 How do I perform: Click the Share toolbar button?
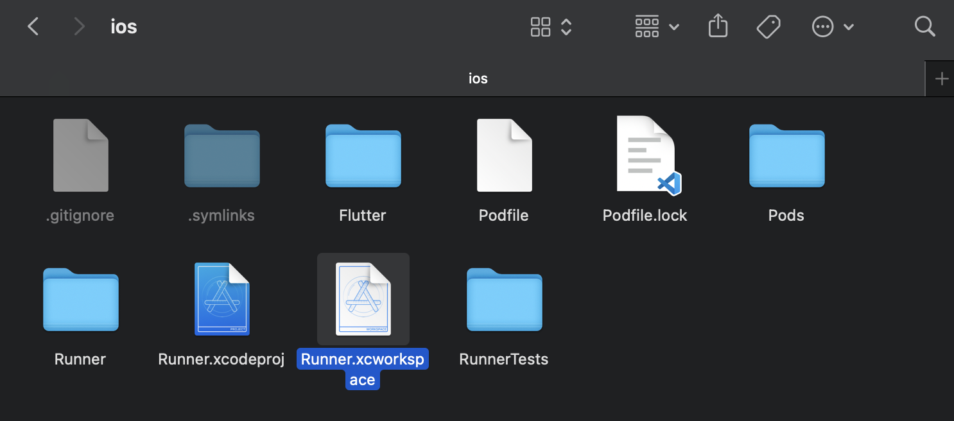click(x=718, y=26)
